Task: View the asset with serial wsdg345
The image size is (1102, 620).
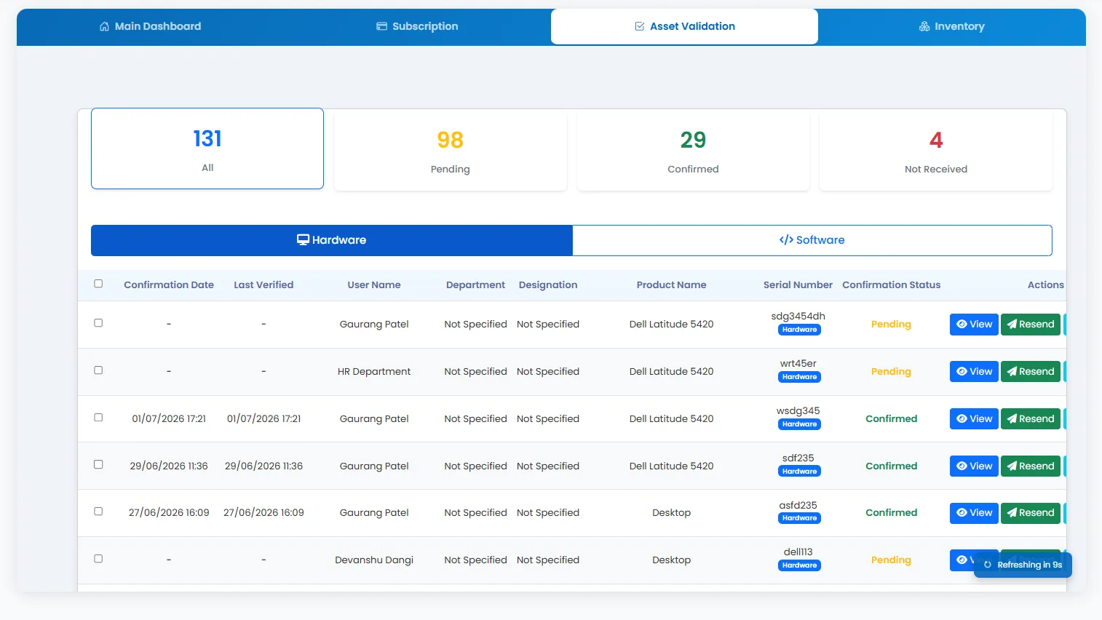Action: click(x=974, y=419)
